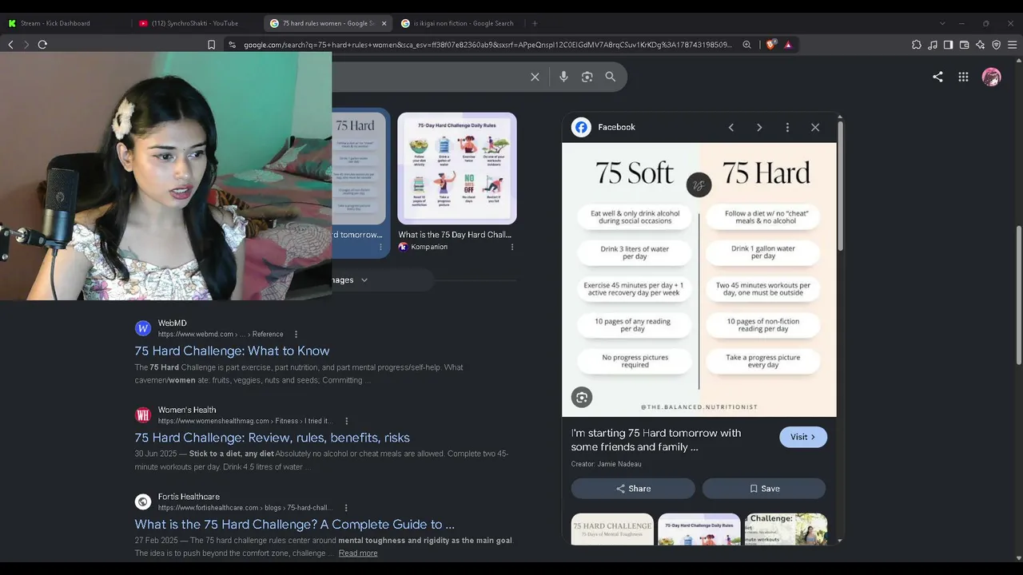Open more options for the Fortis Healthcare result

click(346, 507)
